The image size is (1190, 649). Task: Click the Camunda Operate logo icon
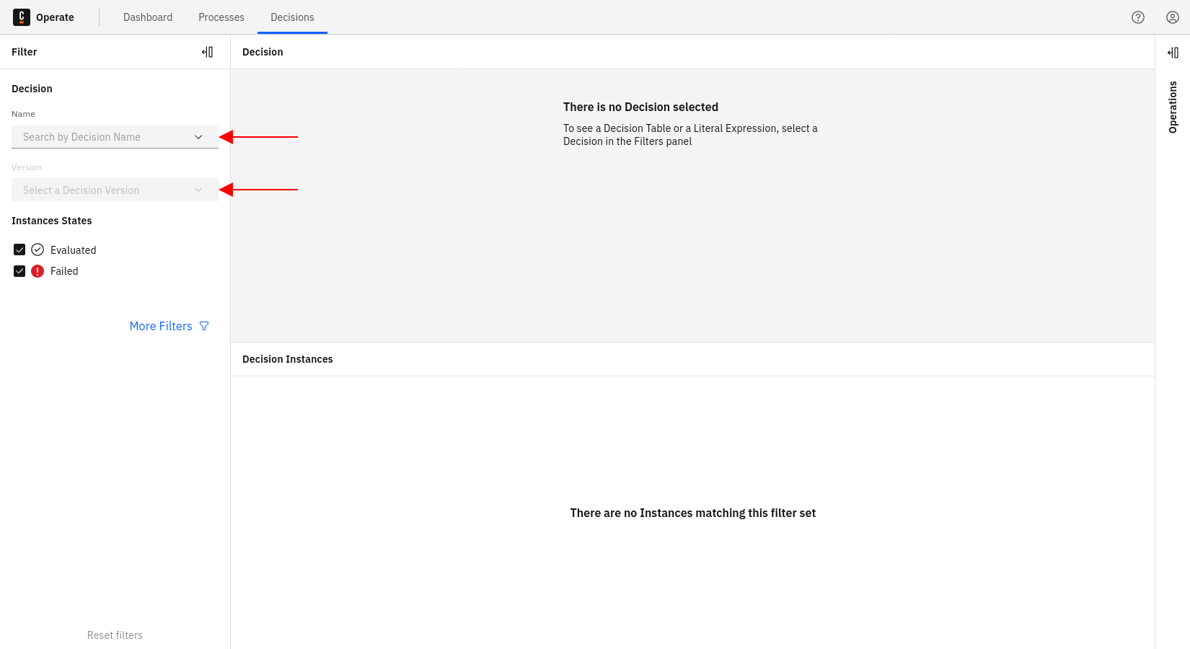(22, 17)
